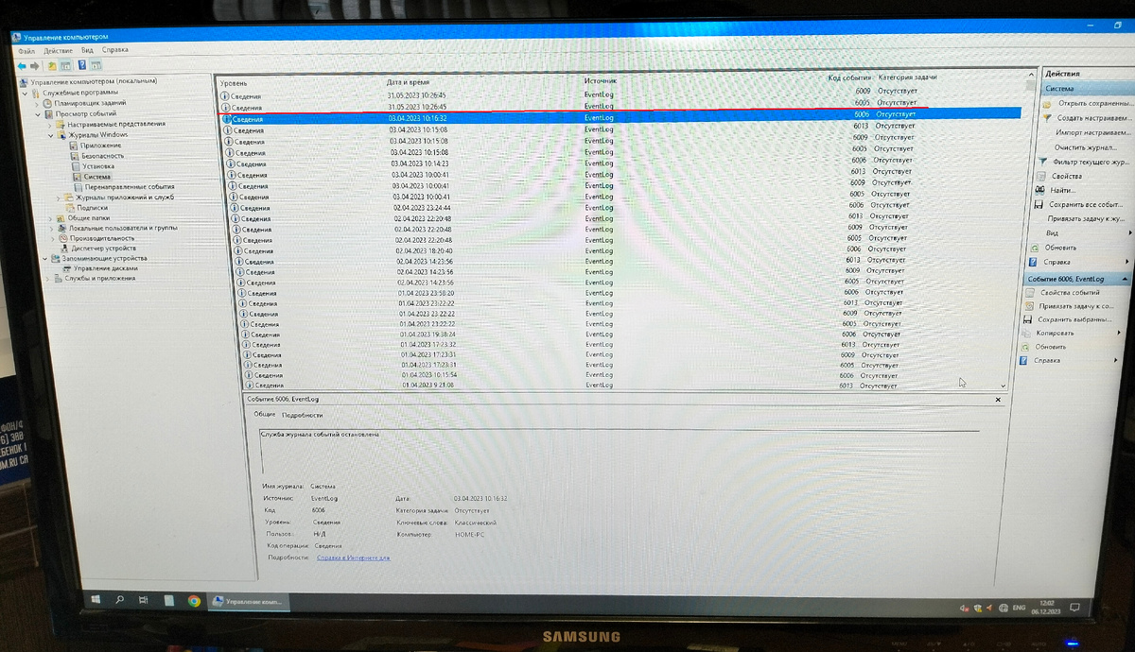Open the taskbar search icon
Viewport: 1135px width, 652px height.
(122, 601)
